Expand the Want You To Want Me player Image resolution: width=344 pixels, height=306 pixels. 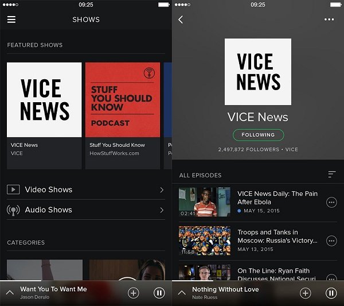10,293
